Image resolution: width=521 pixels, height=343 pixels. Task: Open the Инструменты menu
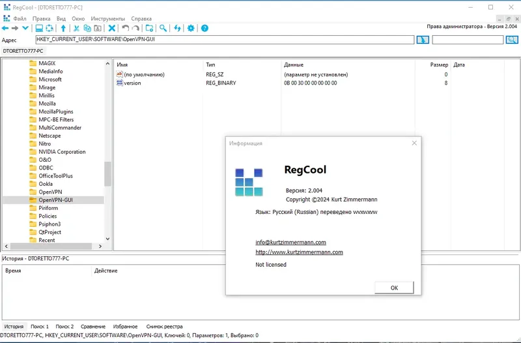pos(107,19)
